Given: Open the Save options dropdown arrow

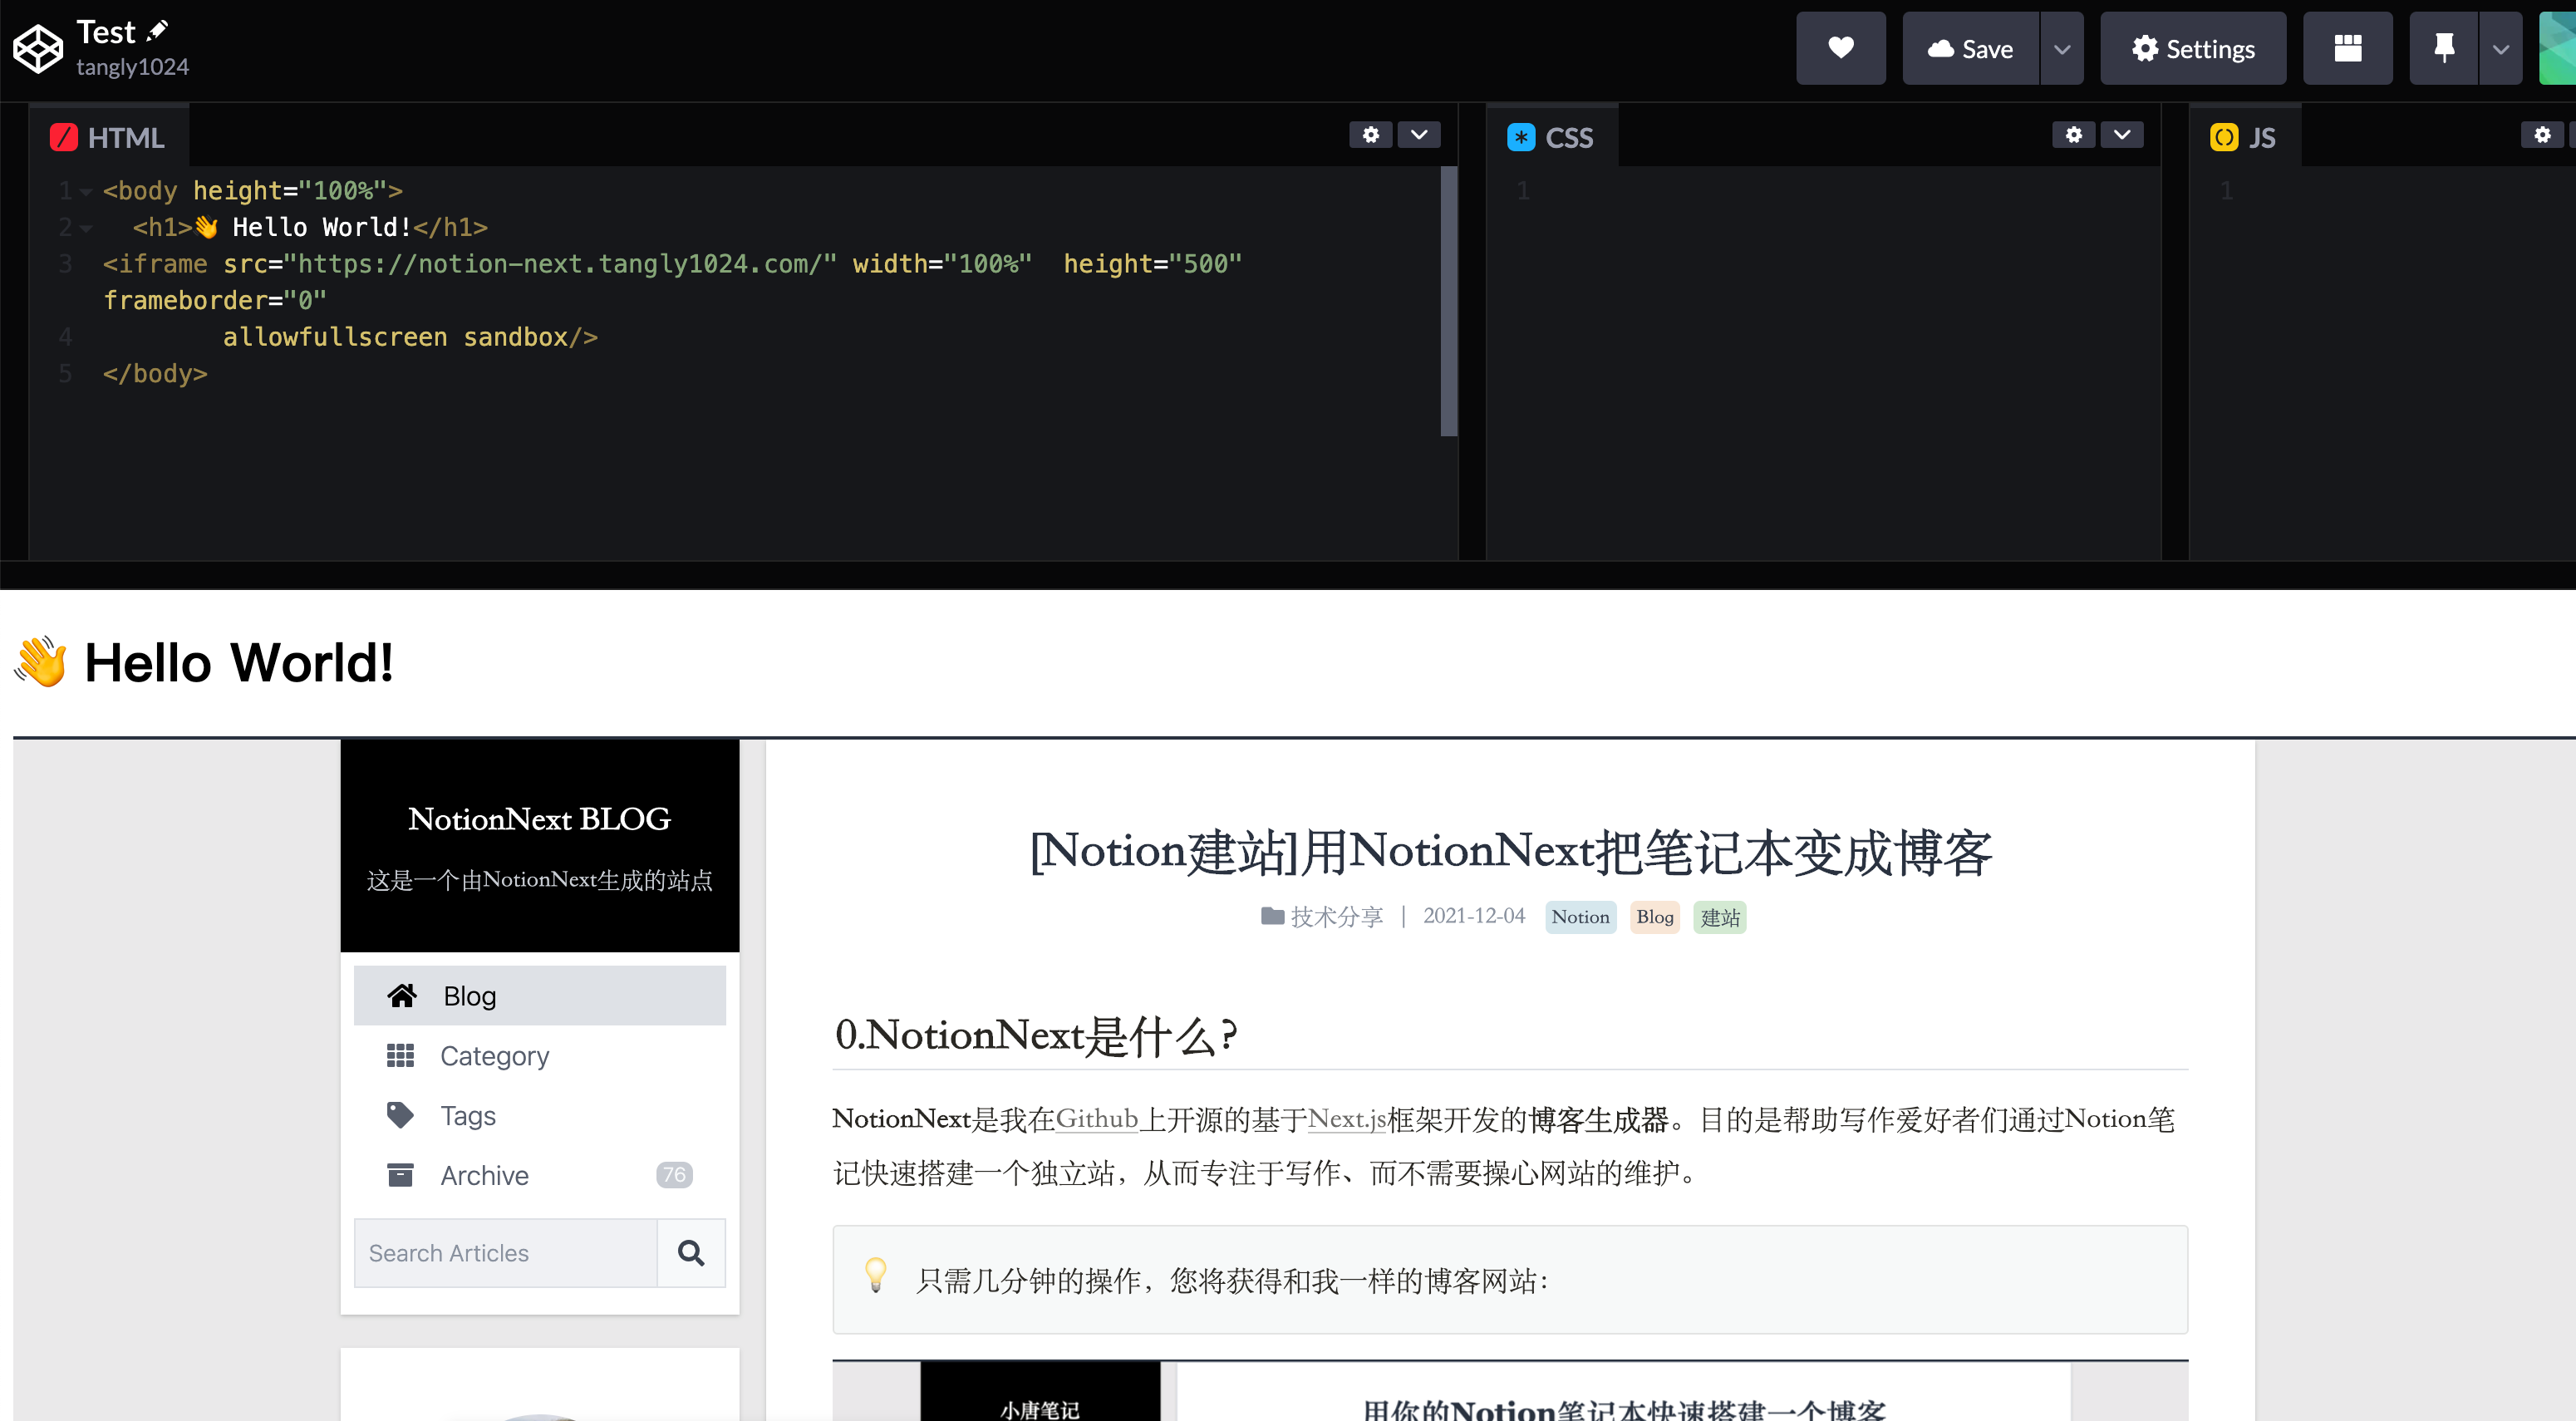Looking at the screenshot, I should click(x=2062, y=48).
